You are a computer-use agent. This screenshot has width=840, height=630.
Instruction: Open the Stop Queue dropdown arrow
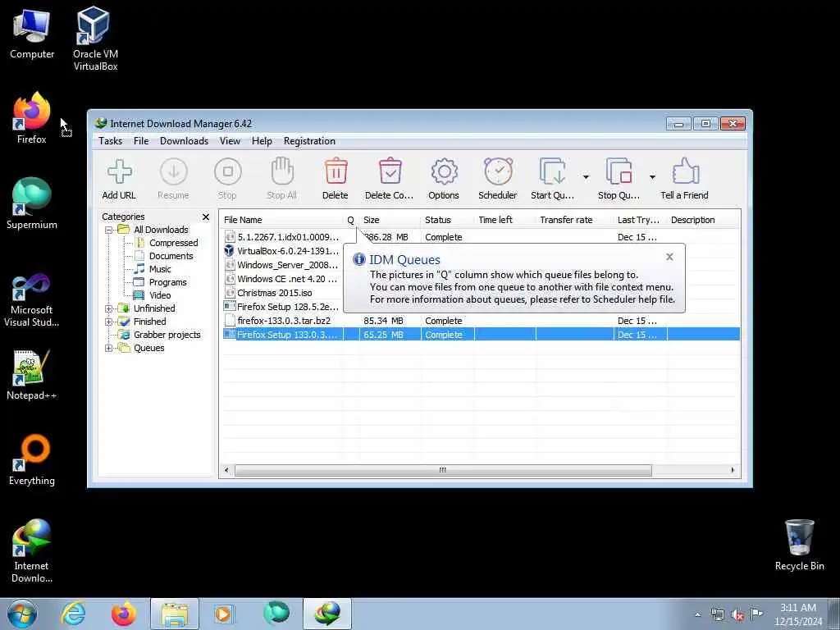pos(652,177)
